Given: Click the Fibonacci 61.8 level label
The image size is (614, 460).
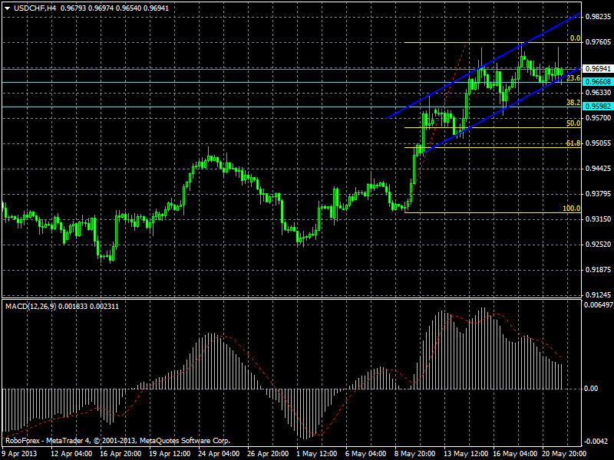Looking at the screenshot, I should coord(573,143).
